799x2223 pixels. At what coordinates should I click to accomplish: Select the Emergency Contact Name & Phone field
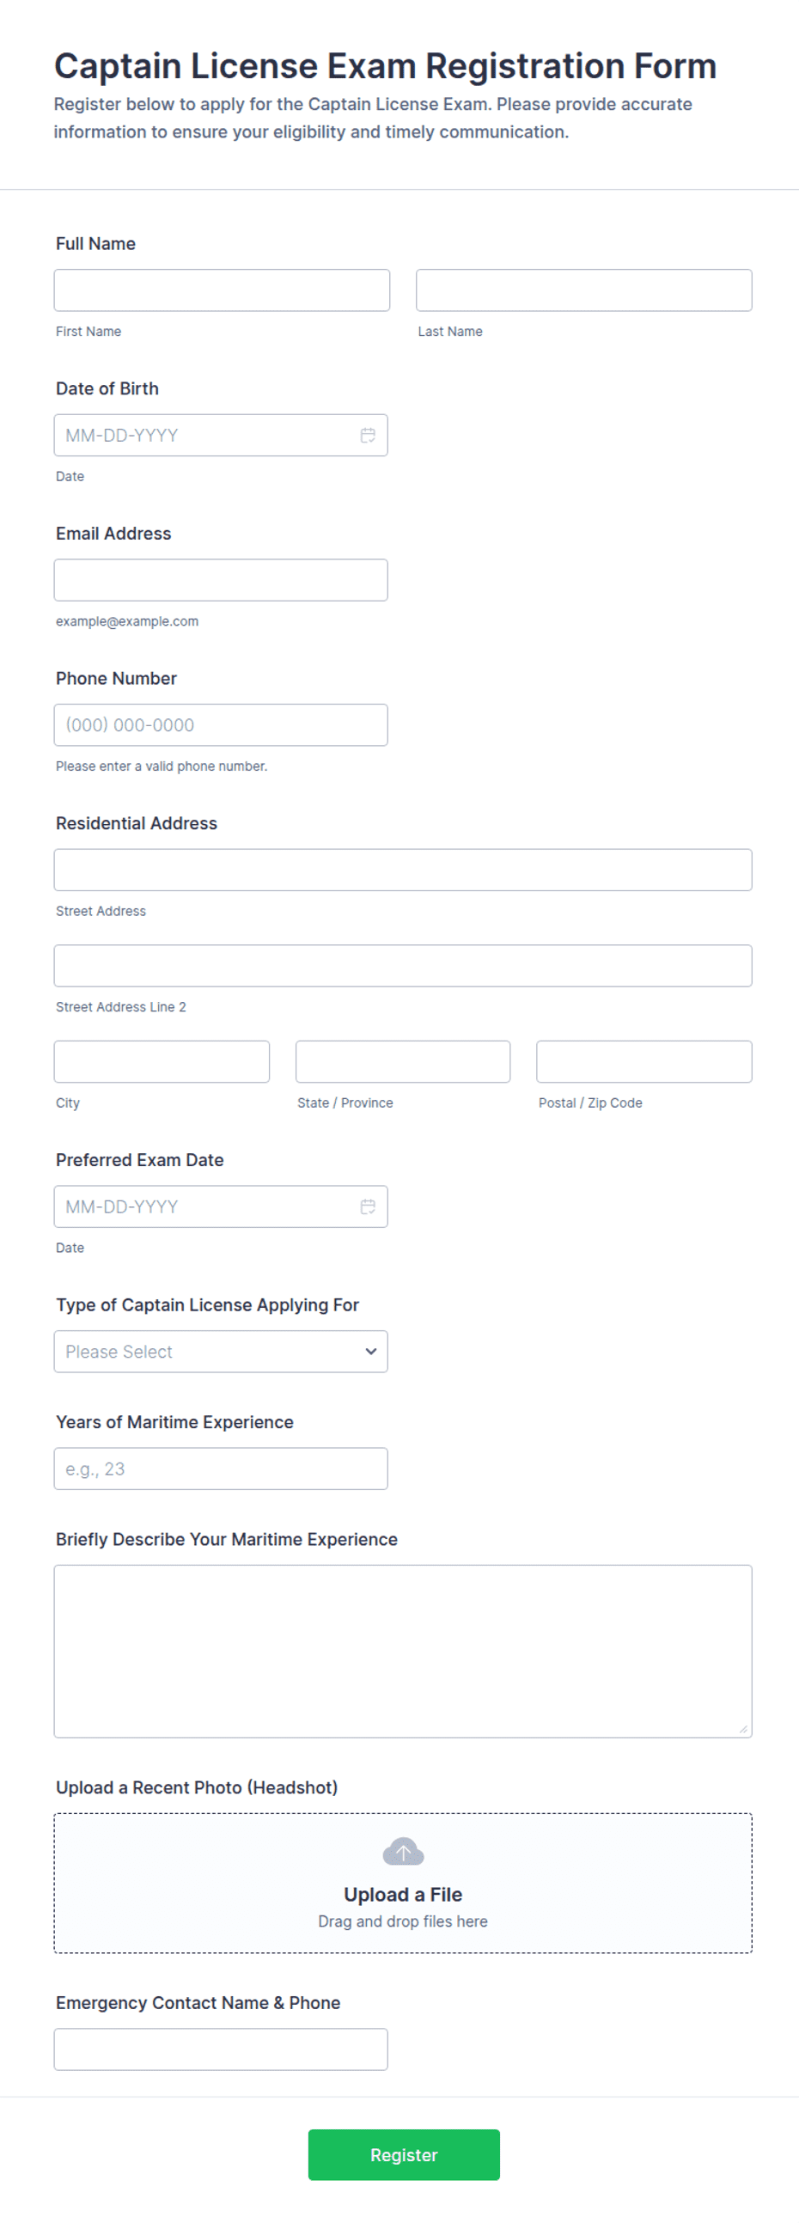point(221,2049)
